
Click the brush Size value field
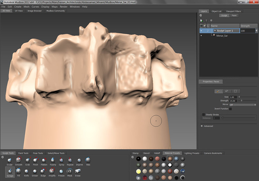[234, 97]
